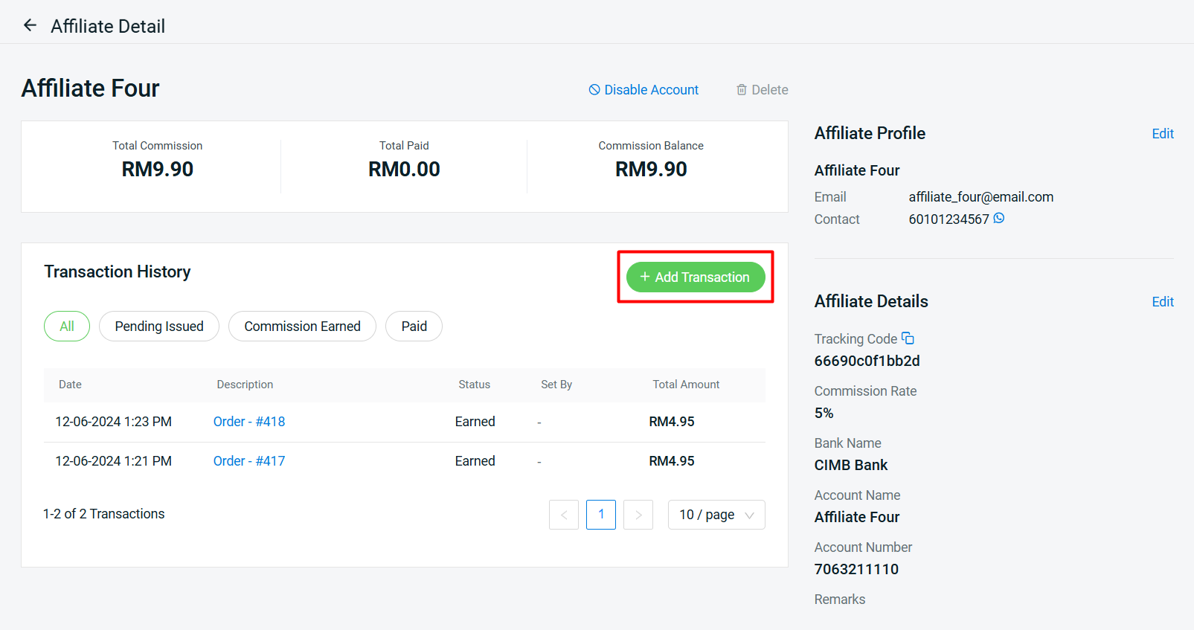The image size is (1194, 630).
Task: Click Disable Account
Action: (643, 90)
